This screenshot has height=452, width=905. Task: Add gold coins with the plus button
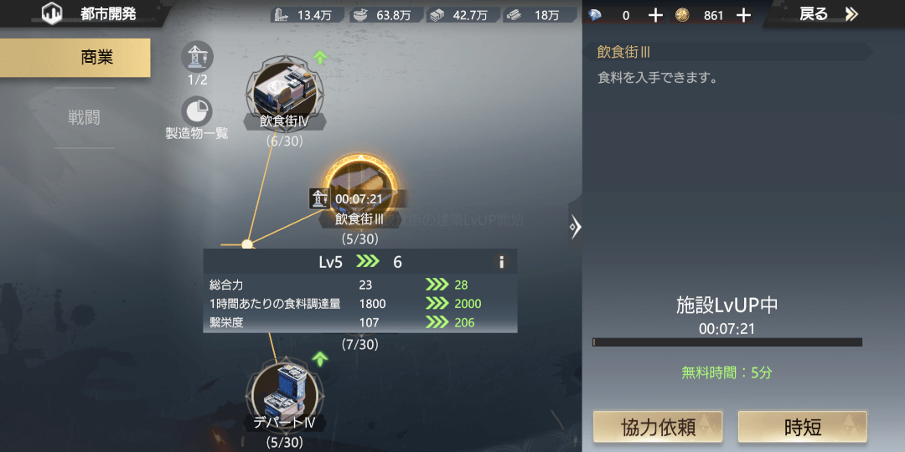[x=744, y=16]
